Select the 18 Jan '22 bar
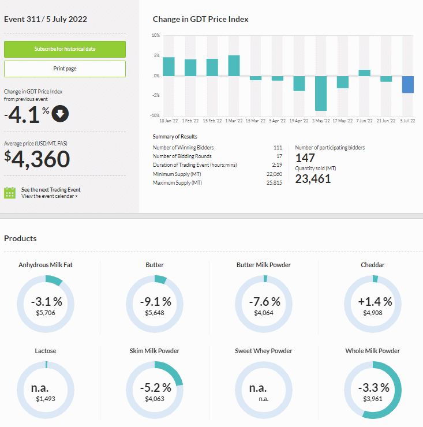The width and height of the screenshot is (423, 427). point(169,66)
